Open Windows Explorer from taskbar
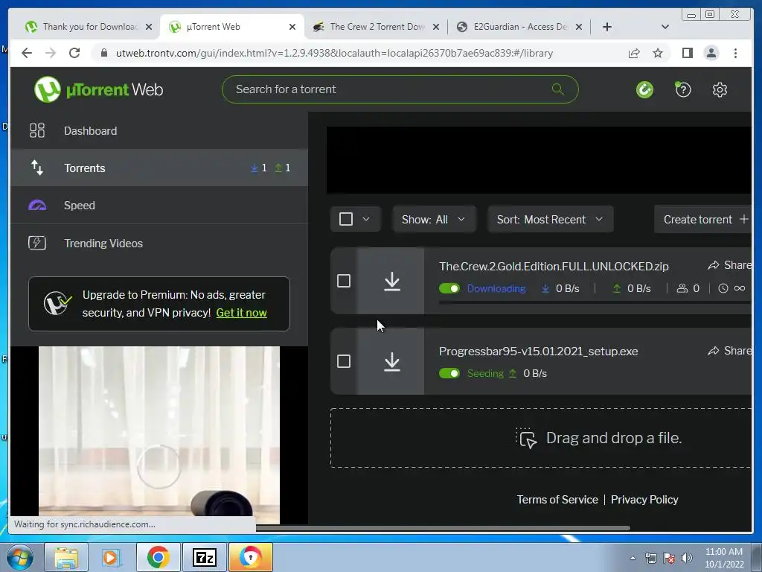Viewport: 762px width, 572px height. click(x=66, y=557)
